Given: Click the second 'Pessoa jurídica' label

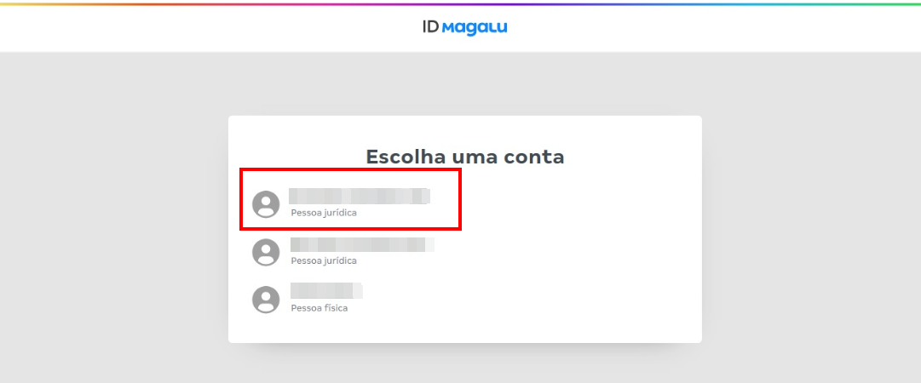Looking at the screenshot, I should (x=324, y=260).
